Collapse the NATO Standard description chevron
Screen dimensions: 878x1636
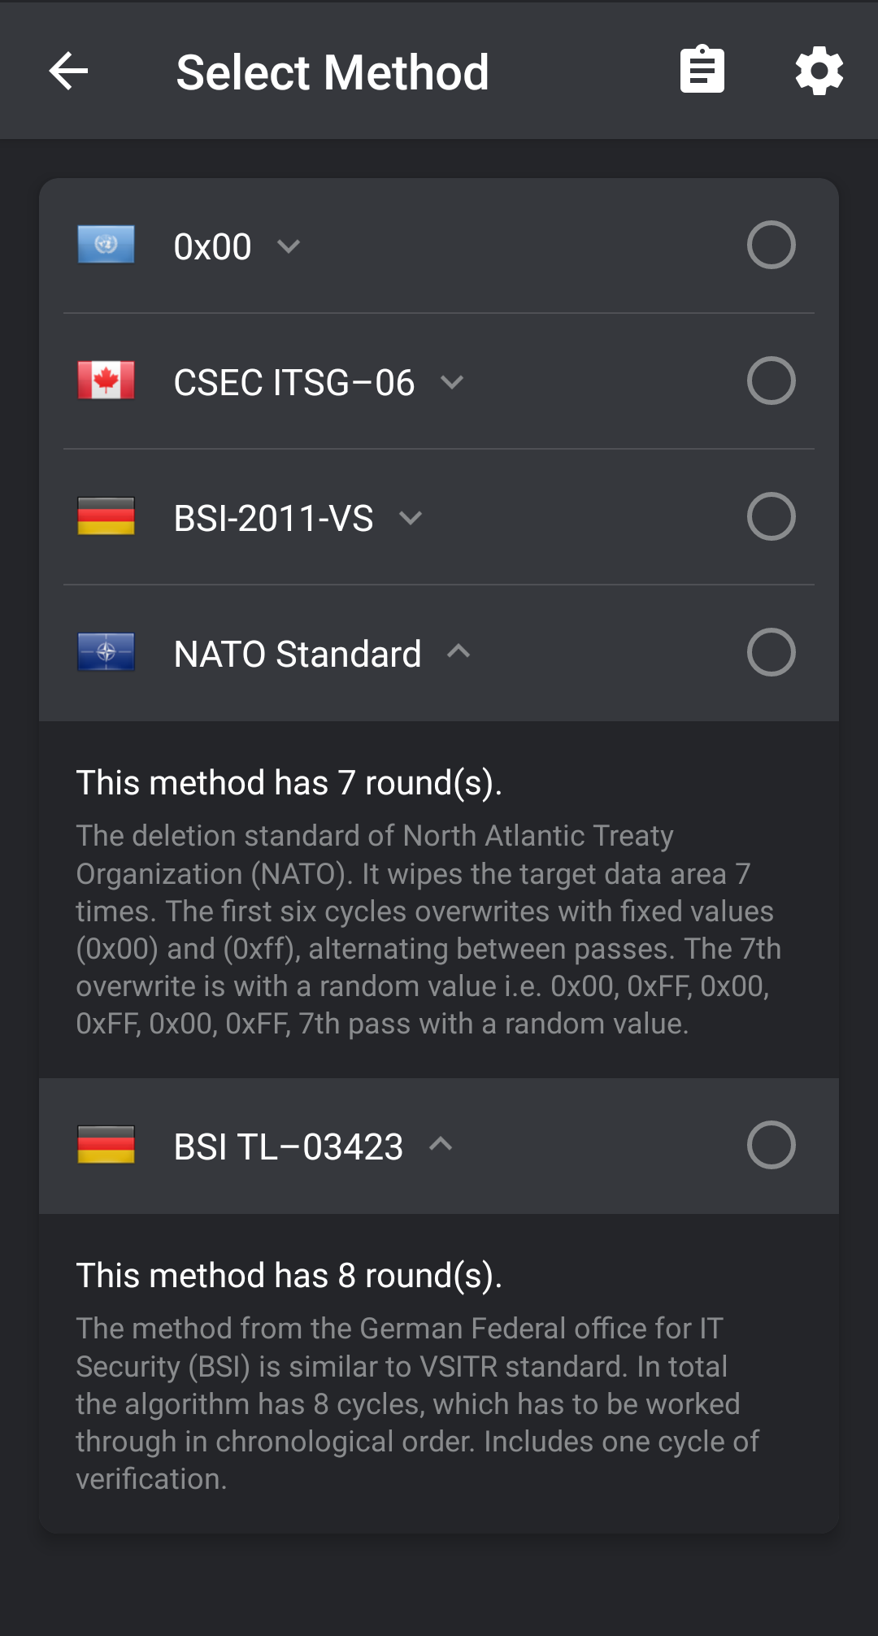[459, 651]
